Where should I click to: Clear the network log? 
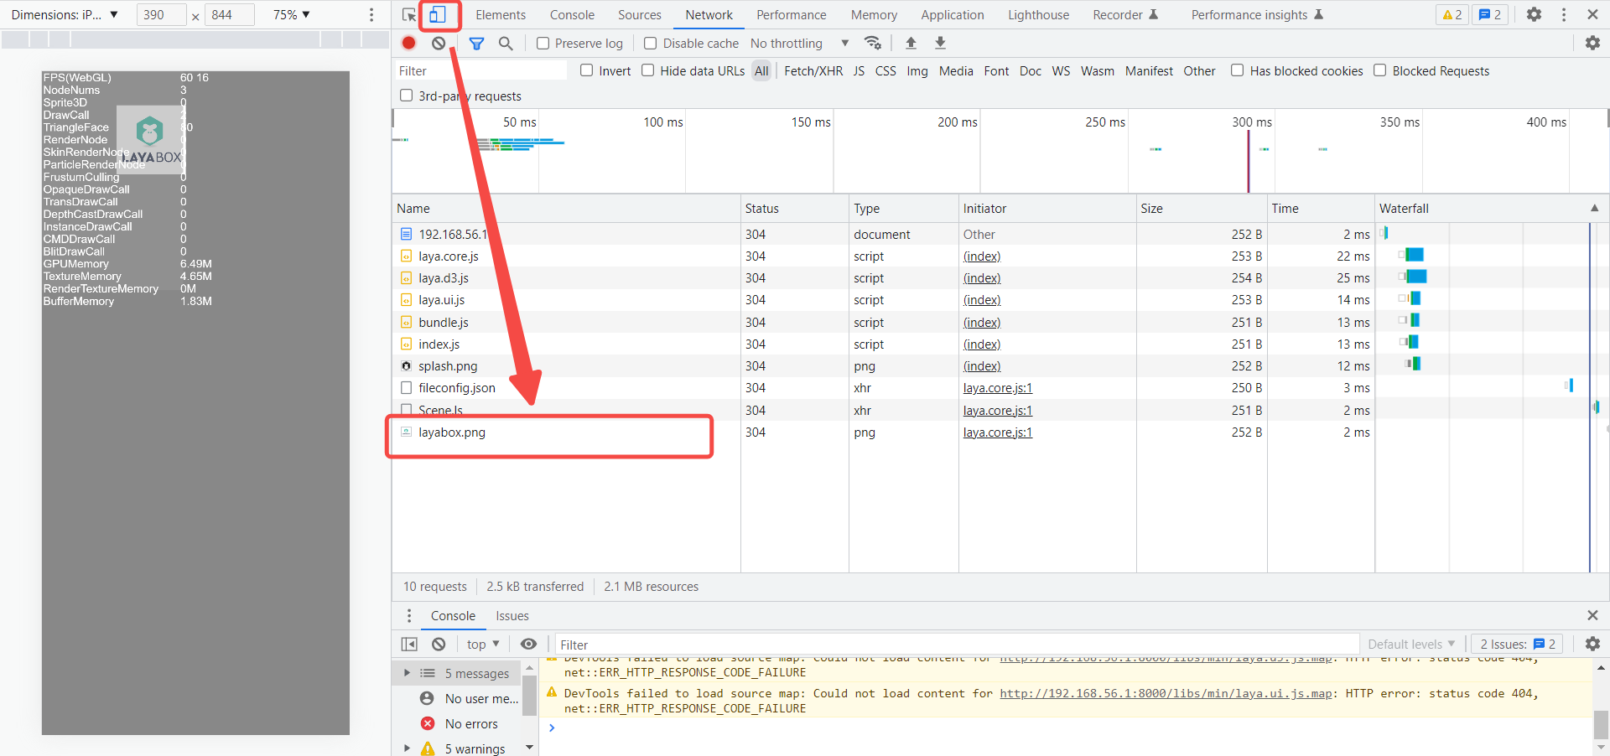pyautogui.click(x=439, y=43)
